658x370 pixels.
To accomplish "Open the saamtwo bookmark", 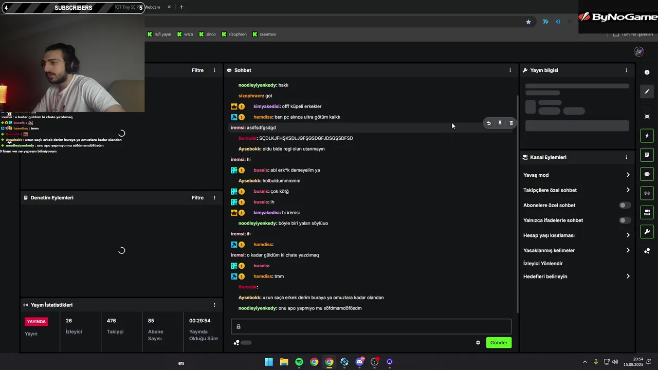I will 264,34.
